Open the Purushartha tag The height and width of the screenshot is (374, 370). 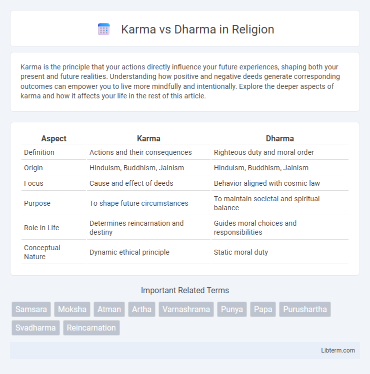tap(305, 310)
